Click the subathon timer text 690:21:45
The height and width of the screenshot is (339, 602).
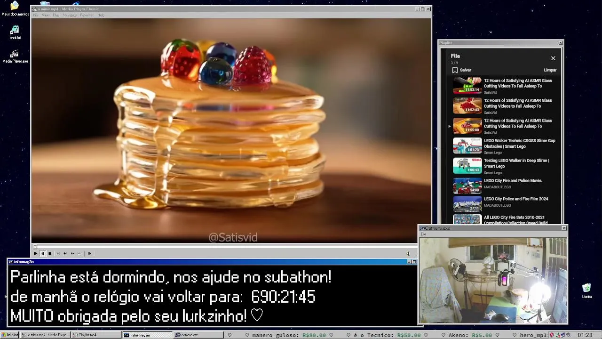coord(283,297)
